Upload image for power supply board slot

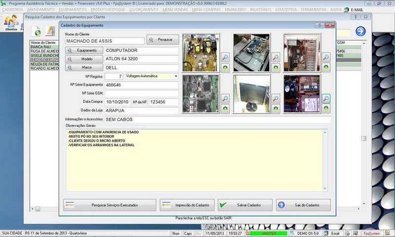(225, 68)
